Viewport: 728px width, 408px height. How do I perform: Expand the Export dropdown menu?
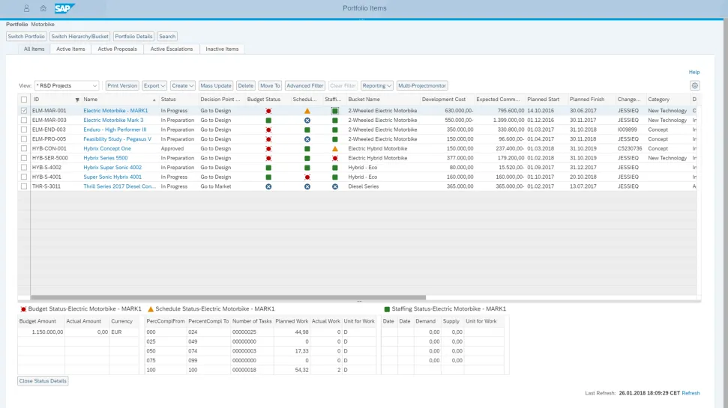coord(154,86)
